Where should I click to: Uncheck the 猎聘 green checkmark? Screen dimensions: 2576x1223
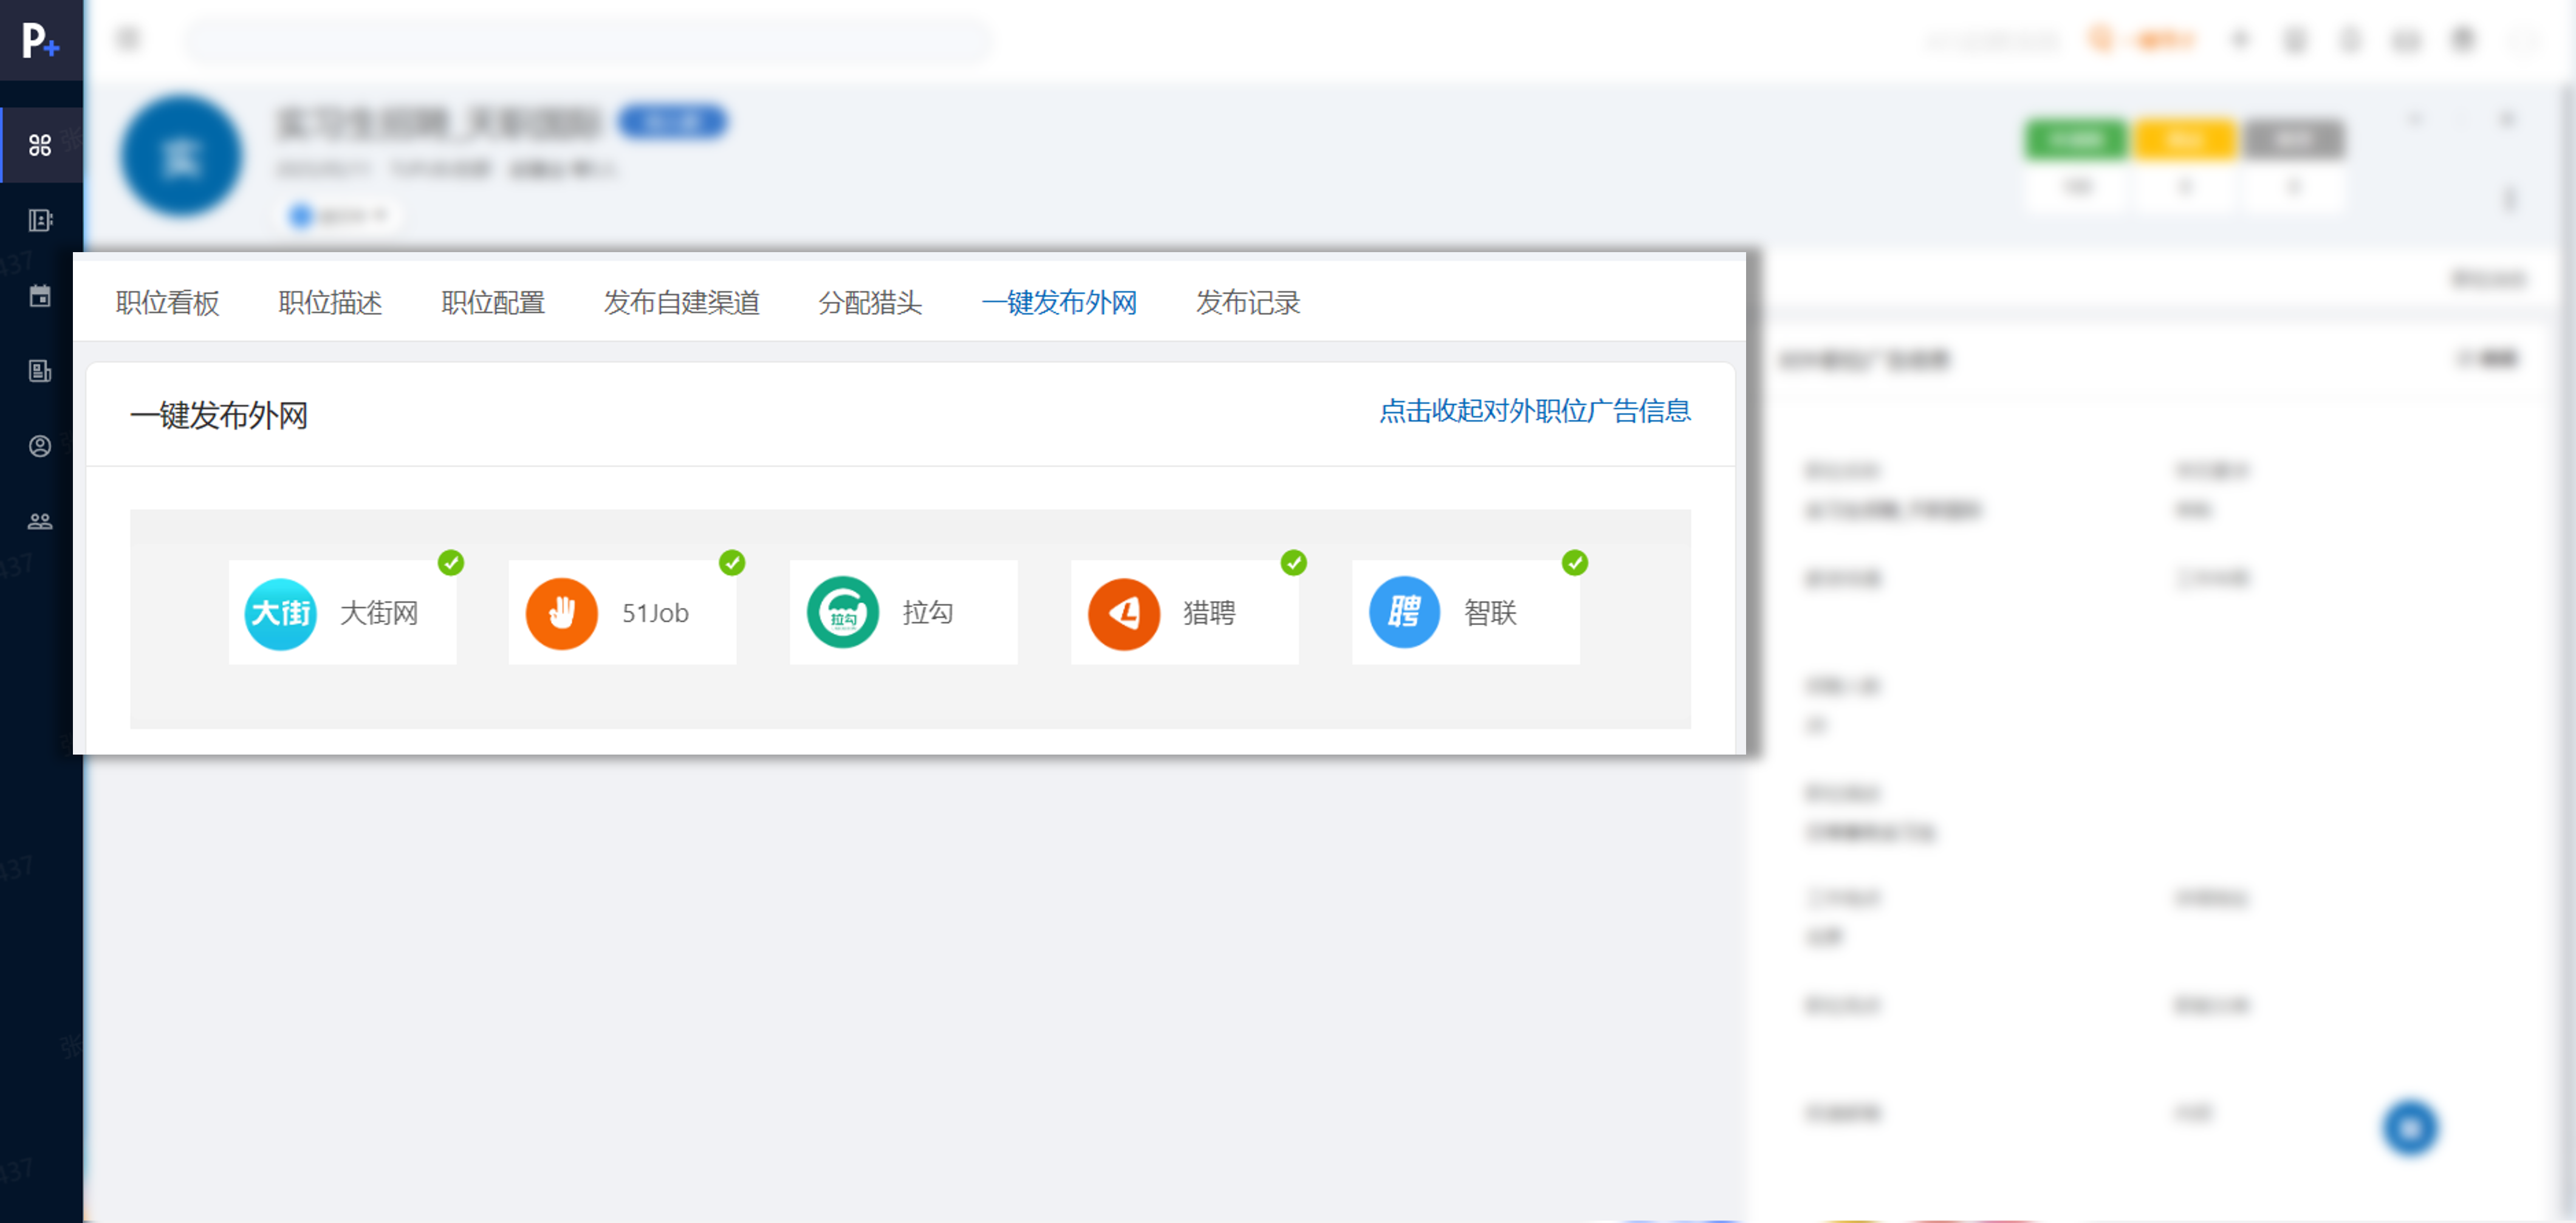(x=1294, y=563)
